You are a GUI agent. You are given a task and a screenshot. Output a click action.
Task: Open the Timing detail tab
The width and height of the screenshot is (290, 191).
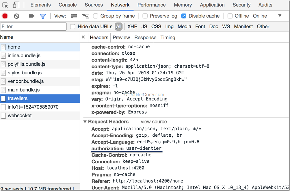[x=168, y=38]
